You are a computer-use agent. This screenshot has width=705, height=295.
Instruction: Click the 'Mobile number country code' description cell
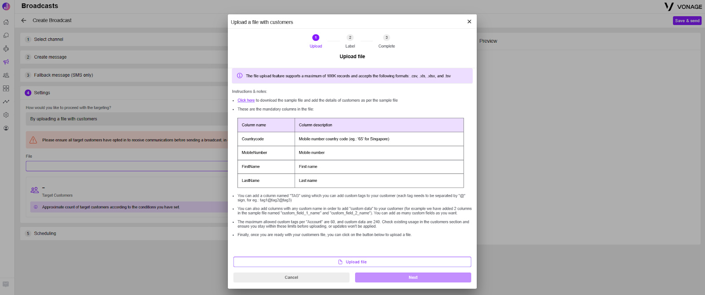click(379, 139)
